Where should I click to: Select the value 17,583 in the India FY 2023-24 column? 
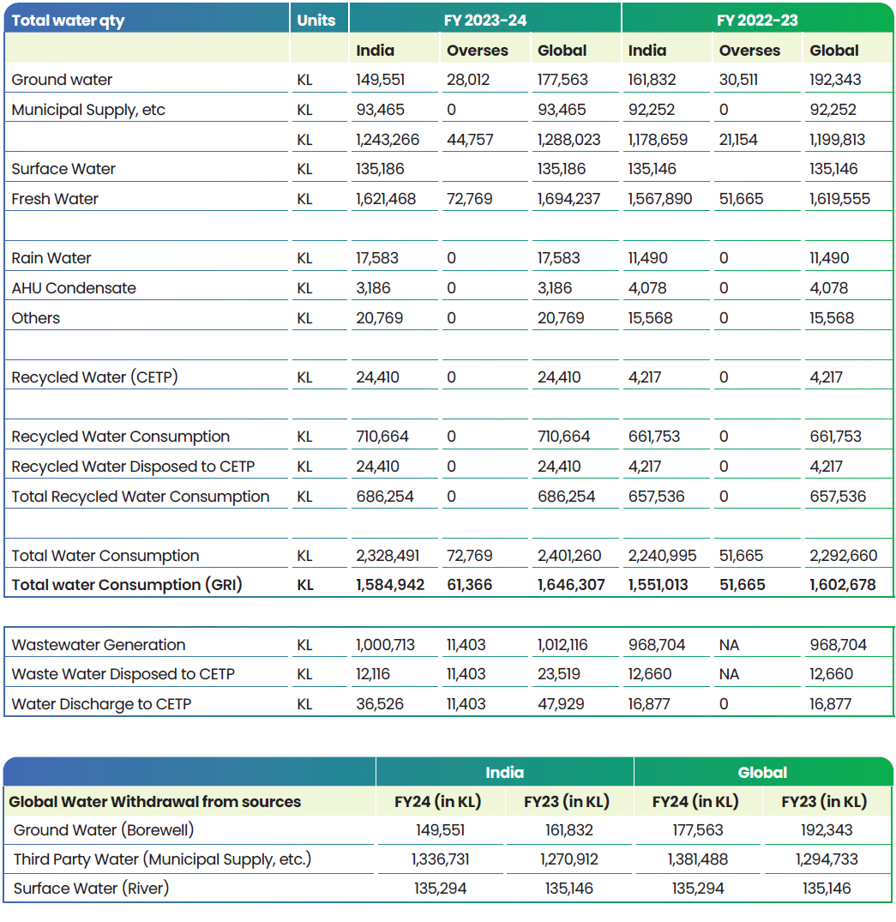(377, 258)
